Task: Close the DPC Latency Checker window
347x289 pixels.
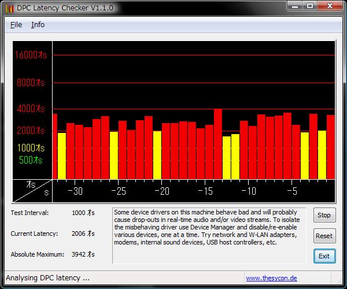Action: [x=330, y=6]
